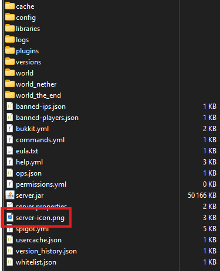Select the whitelist.json file icon
The height and width of the screenshot is (271, 220).
click(x=10, y=262)
